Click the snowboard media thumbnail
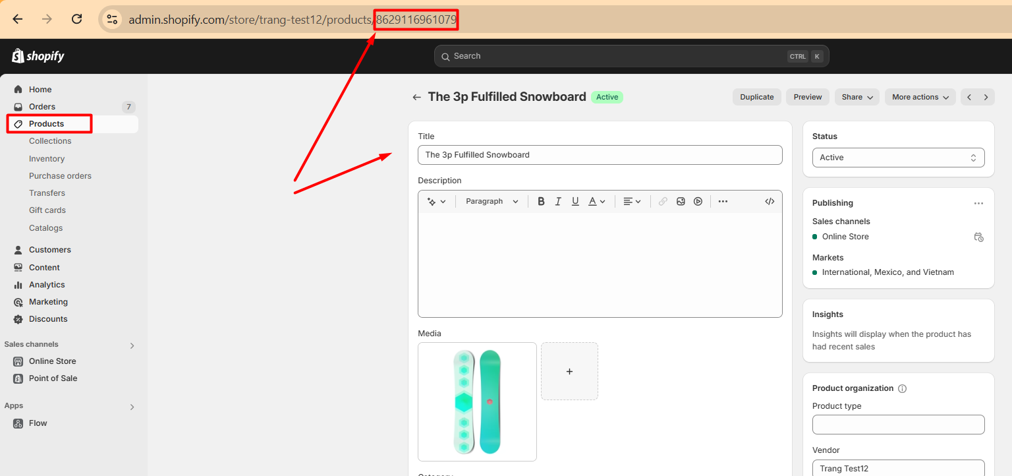 click(x=477, y=402)
